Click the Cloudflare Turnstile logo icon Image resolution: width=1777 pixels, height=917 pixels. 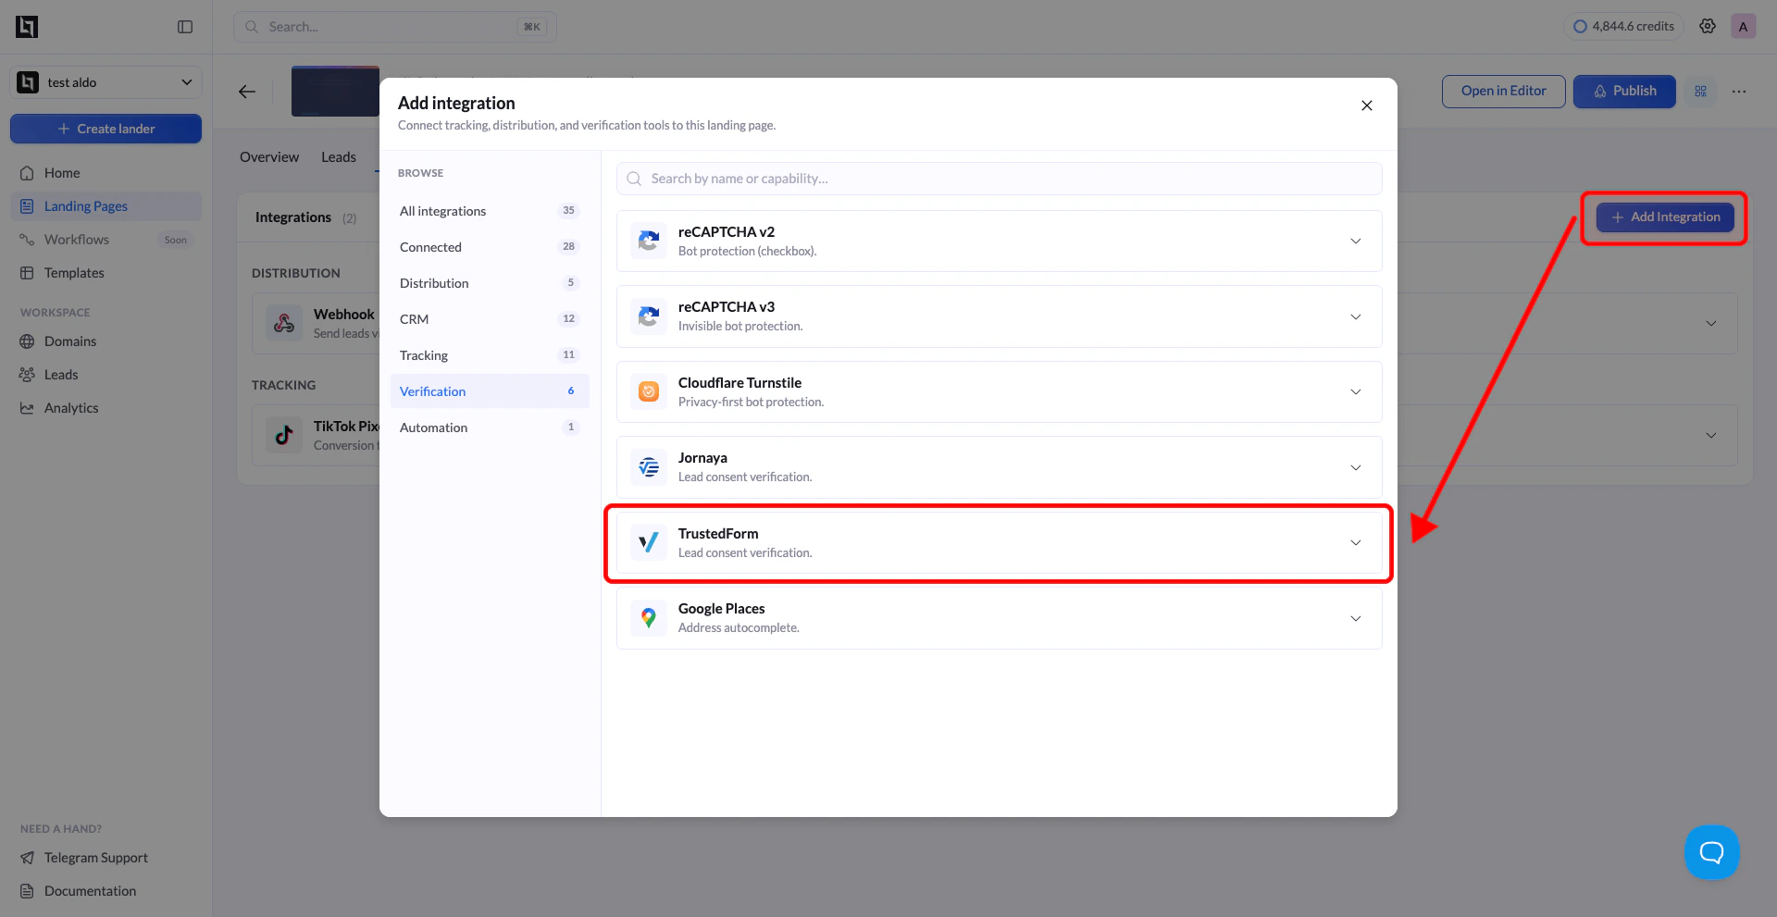(649, 391)
